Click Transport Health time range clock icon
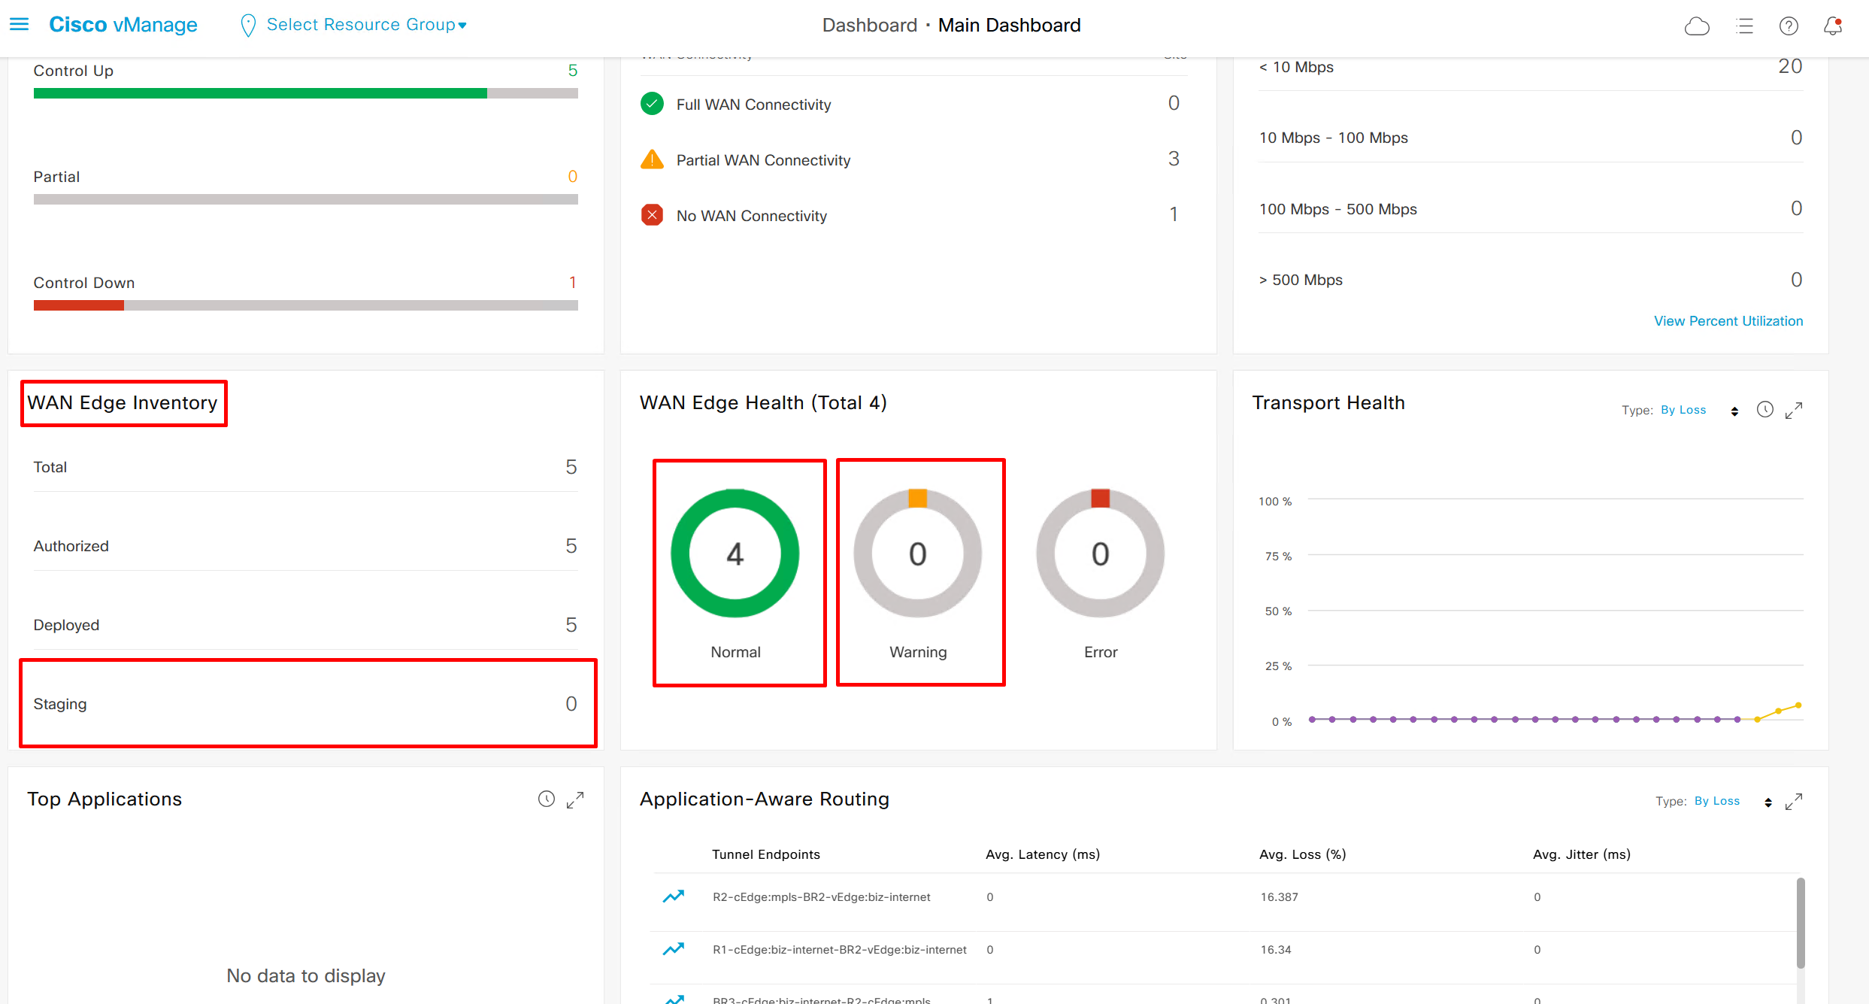The image size is (1869, 1004). point(1764,410)
